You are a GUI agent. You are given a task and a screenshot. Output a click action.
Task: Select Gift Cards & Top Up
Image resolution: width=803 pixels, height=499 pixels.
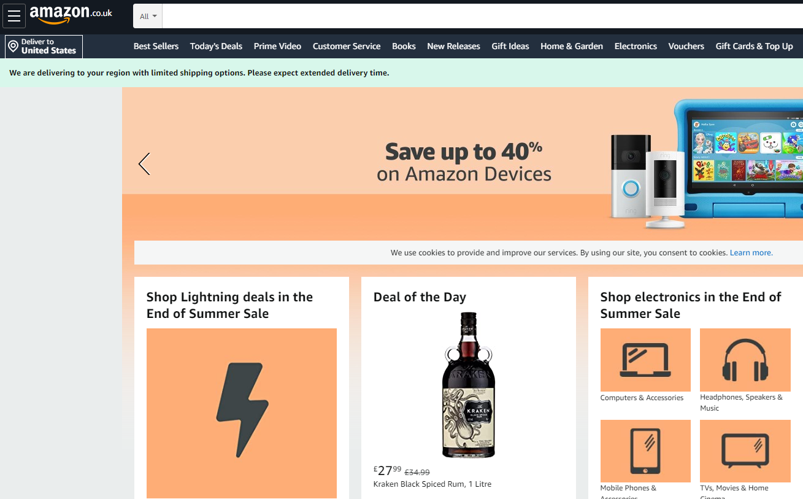pos(754,46)
